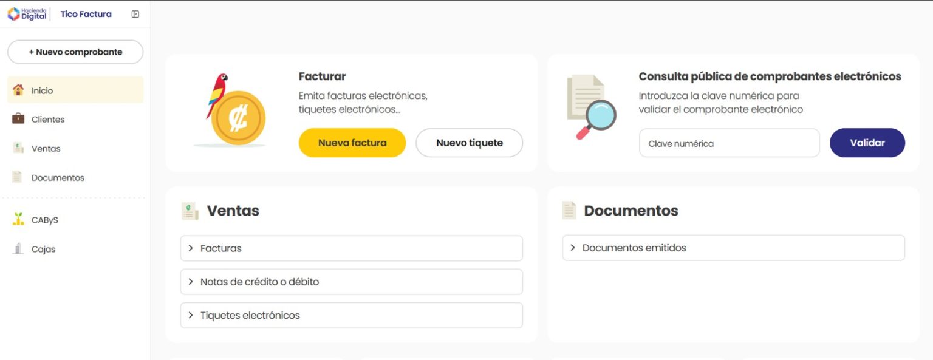The image size is (933, 360).
Task: Click the house icon beside Inicio
Action: [18, 90]
